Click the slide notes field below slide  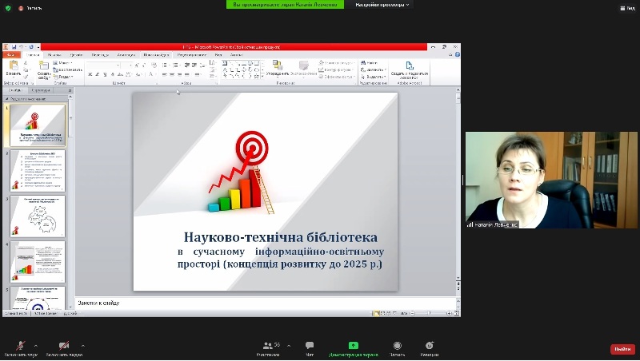264,303
